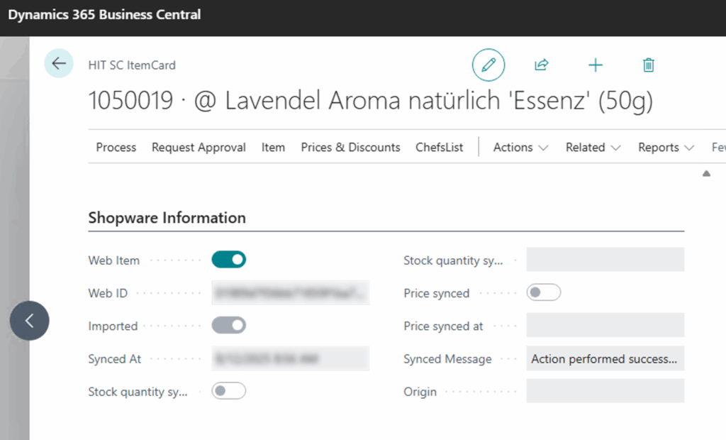Click the dark round previous-record arrow
The image size is (726, 440).
coord(30,321)
